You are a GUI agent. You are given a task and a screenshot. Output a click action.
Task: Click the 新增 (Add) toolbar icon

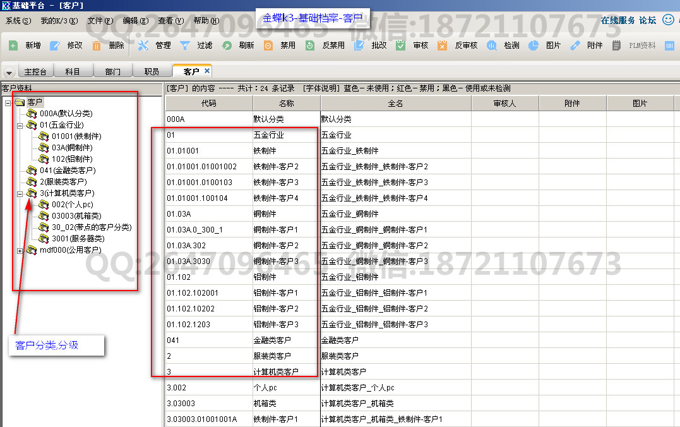[13, 45]
